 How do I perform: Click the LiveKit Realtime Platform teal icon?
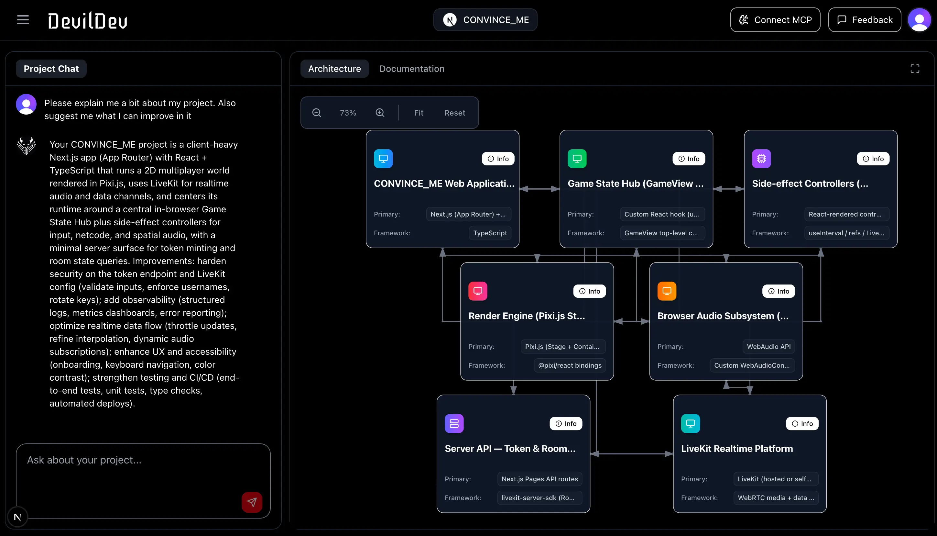click(x=690, y=423)
